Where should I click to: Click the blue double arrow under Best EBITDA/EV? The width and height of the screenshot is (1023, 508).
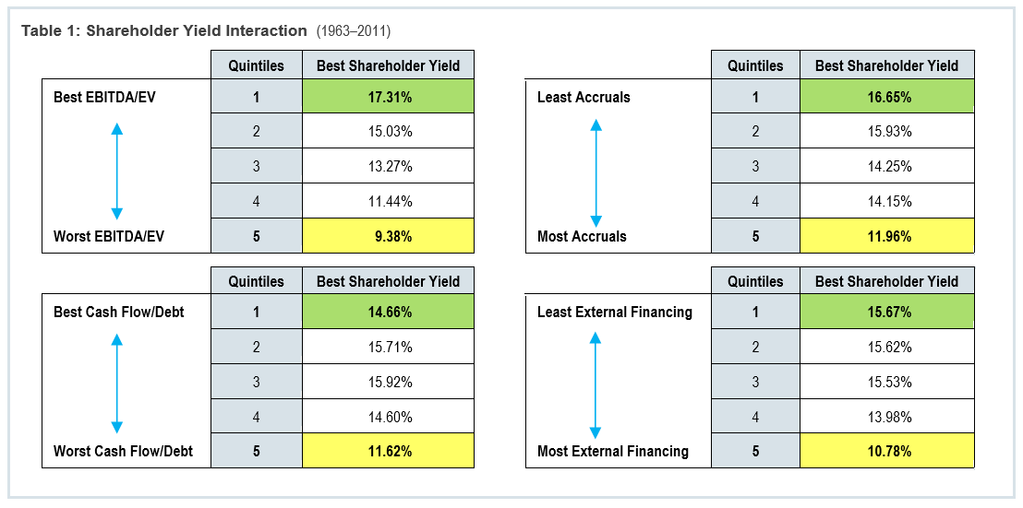pyautogui.click(x=117, y=171)
